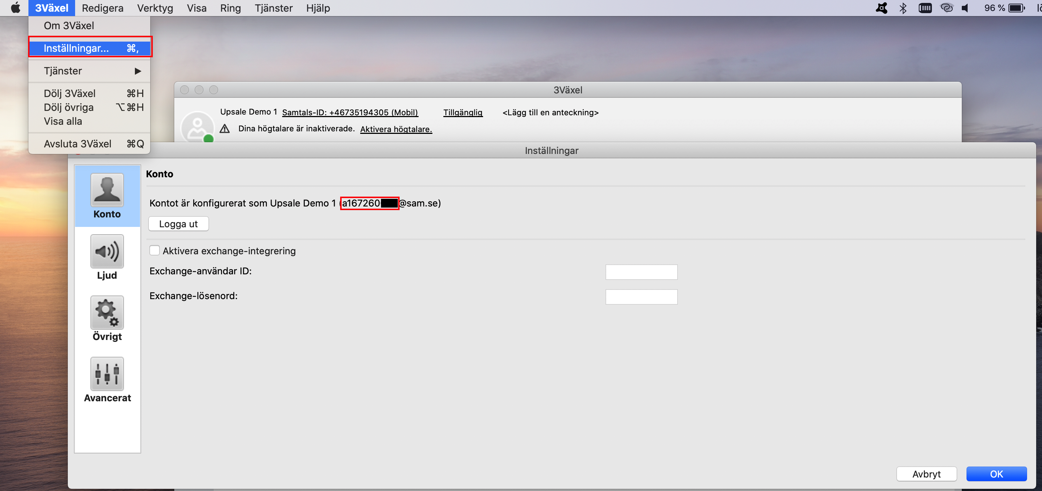Click the memory chip icon in menu bar
This screenshot has width=1042, height=491.
[x=925, y=8]
